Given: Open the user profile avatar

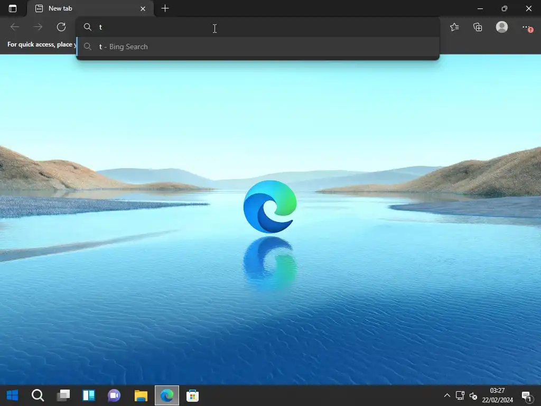Looking at the screenshot, I should pyautogui.click(x=502, y=27).
